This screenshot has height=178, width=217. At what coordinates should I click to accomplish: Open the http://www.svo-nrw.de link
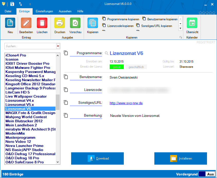(126, 103)
